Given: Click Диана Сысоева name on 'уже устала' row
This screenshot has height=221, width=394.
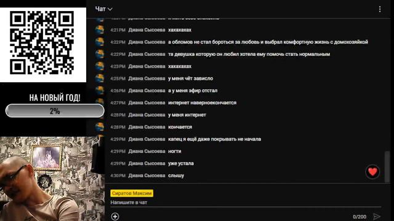Looking at the screenshot, I should point(147,163).
